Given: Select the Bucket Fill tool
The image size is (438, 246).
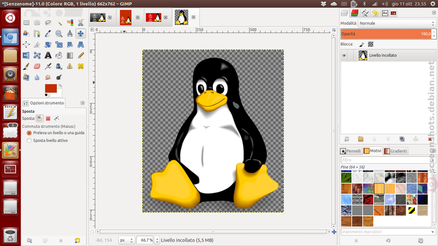Looking at the screenshot, I should [59, 55].
